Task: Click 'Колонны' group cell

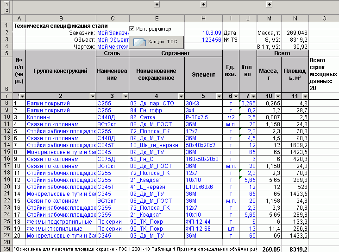Action: click(x=61, y=117)
